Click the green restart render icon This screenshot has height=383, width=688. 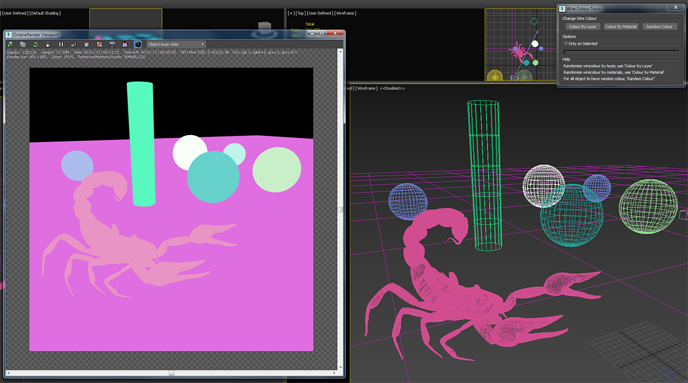tap(36, 44)
